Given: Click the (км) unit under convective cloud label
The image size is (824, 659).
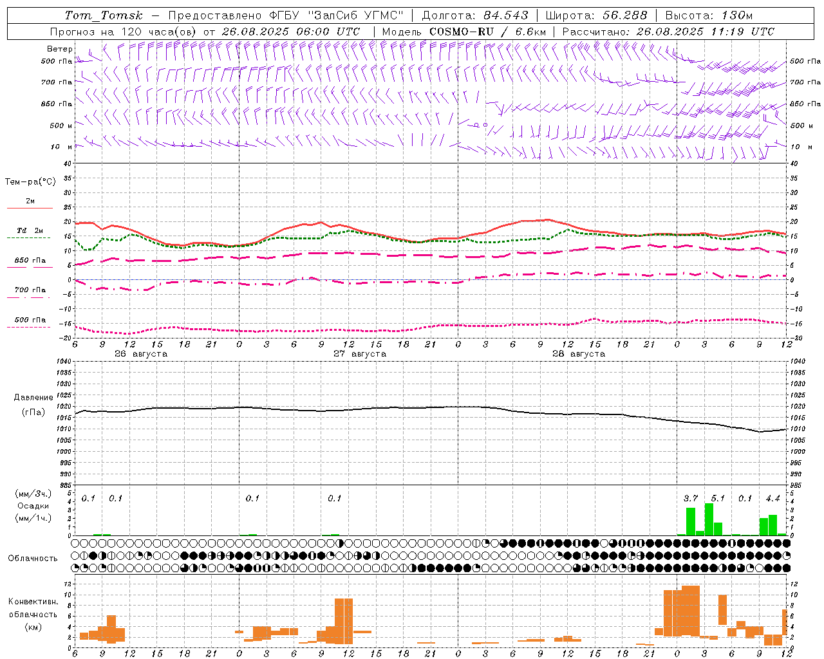Looking at the screenshot, I should pyautogui.click(x=33, y=627).
